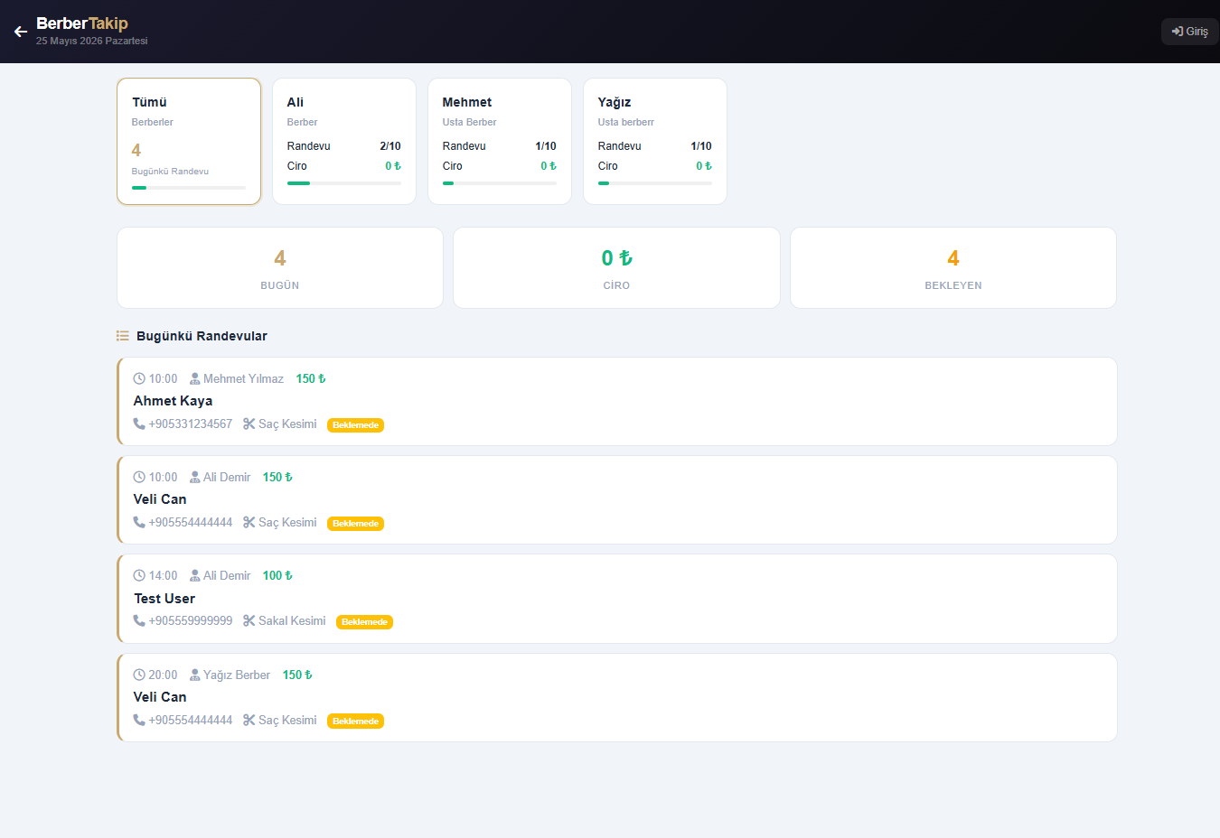Click 150 ₺ price beside Yağız Berber

click(297, 675)
